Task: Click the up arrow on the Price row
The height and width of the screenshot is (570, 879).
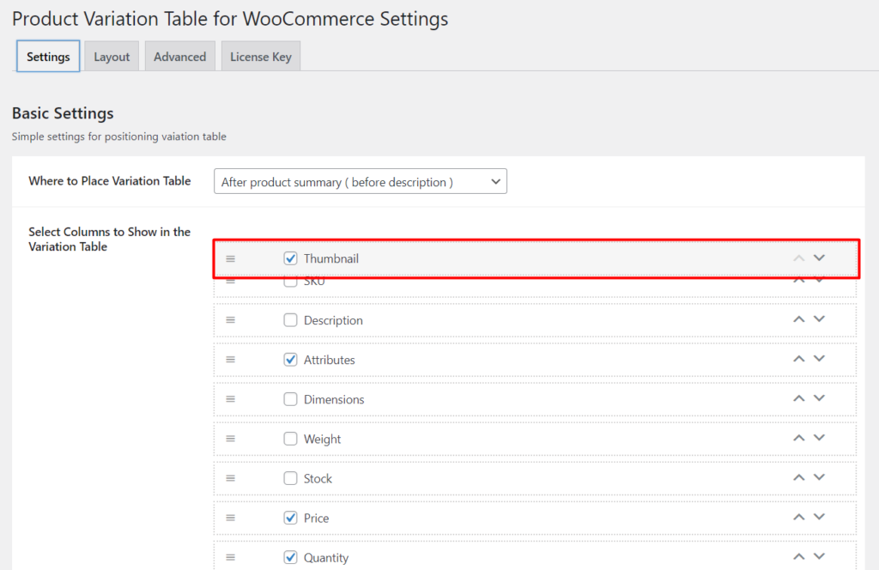Action: pos(799,518)
